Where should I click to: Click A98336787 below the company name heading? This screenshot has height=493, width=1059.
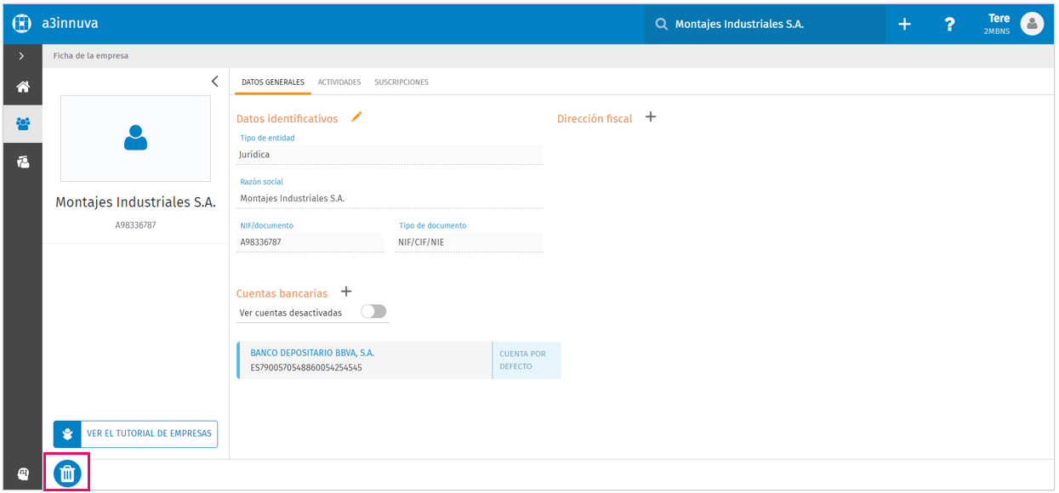click(136, 226)
